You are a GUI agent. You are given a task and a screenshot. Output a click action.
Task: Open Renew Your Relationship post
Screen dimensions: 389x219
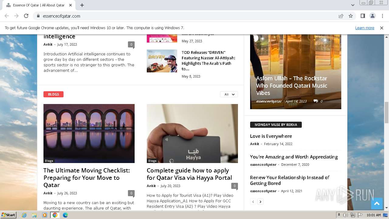click(290, 180)
